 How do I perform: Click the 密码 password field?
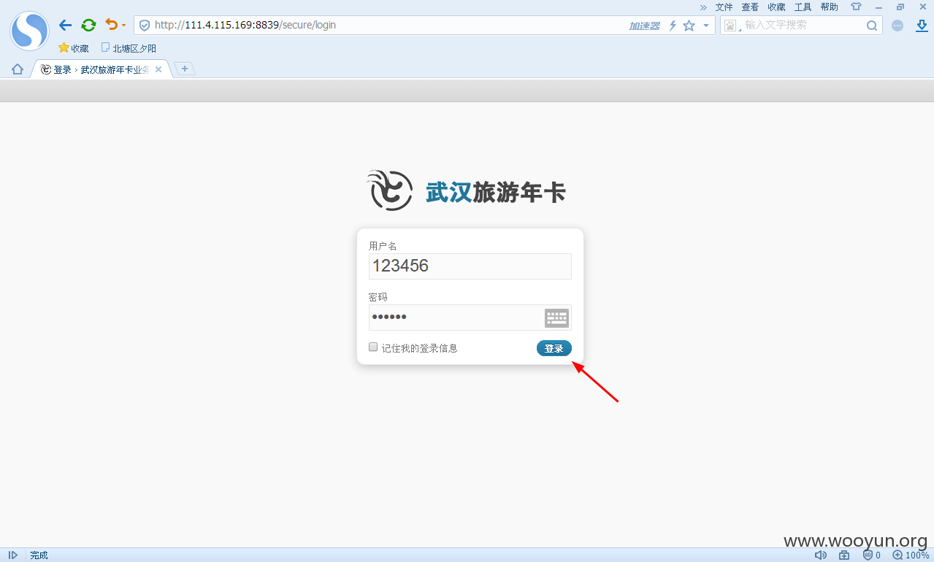[x=470, y=317]
